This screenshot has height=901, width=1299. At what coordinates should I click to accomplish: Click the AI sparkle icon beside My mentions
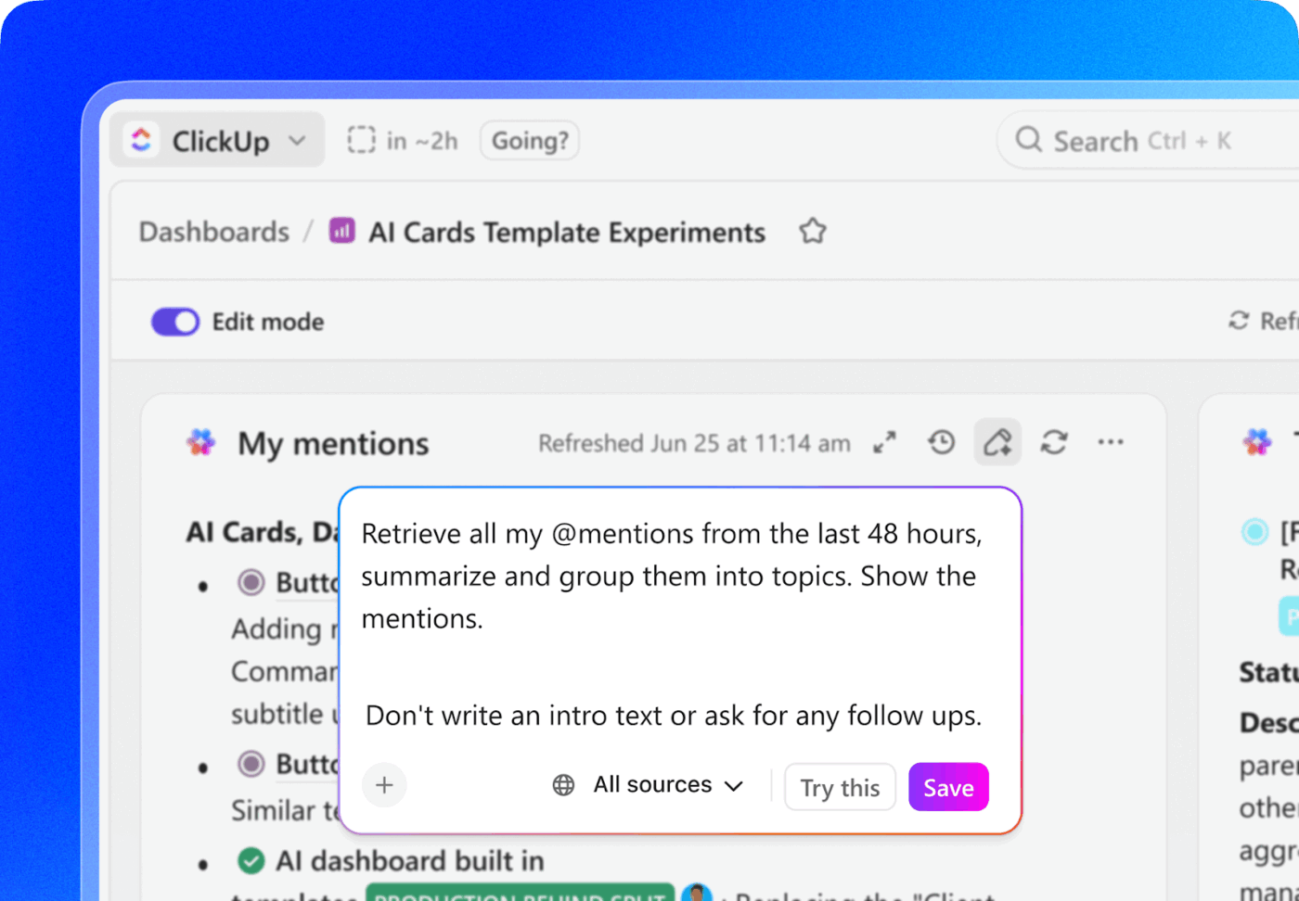[x=200, y=442]
